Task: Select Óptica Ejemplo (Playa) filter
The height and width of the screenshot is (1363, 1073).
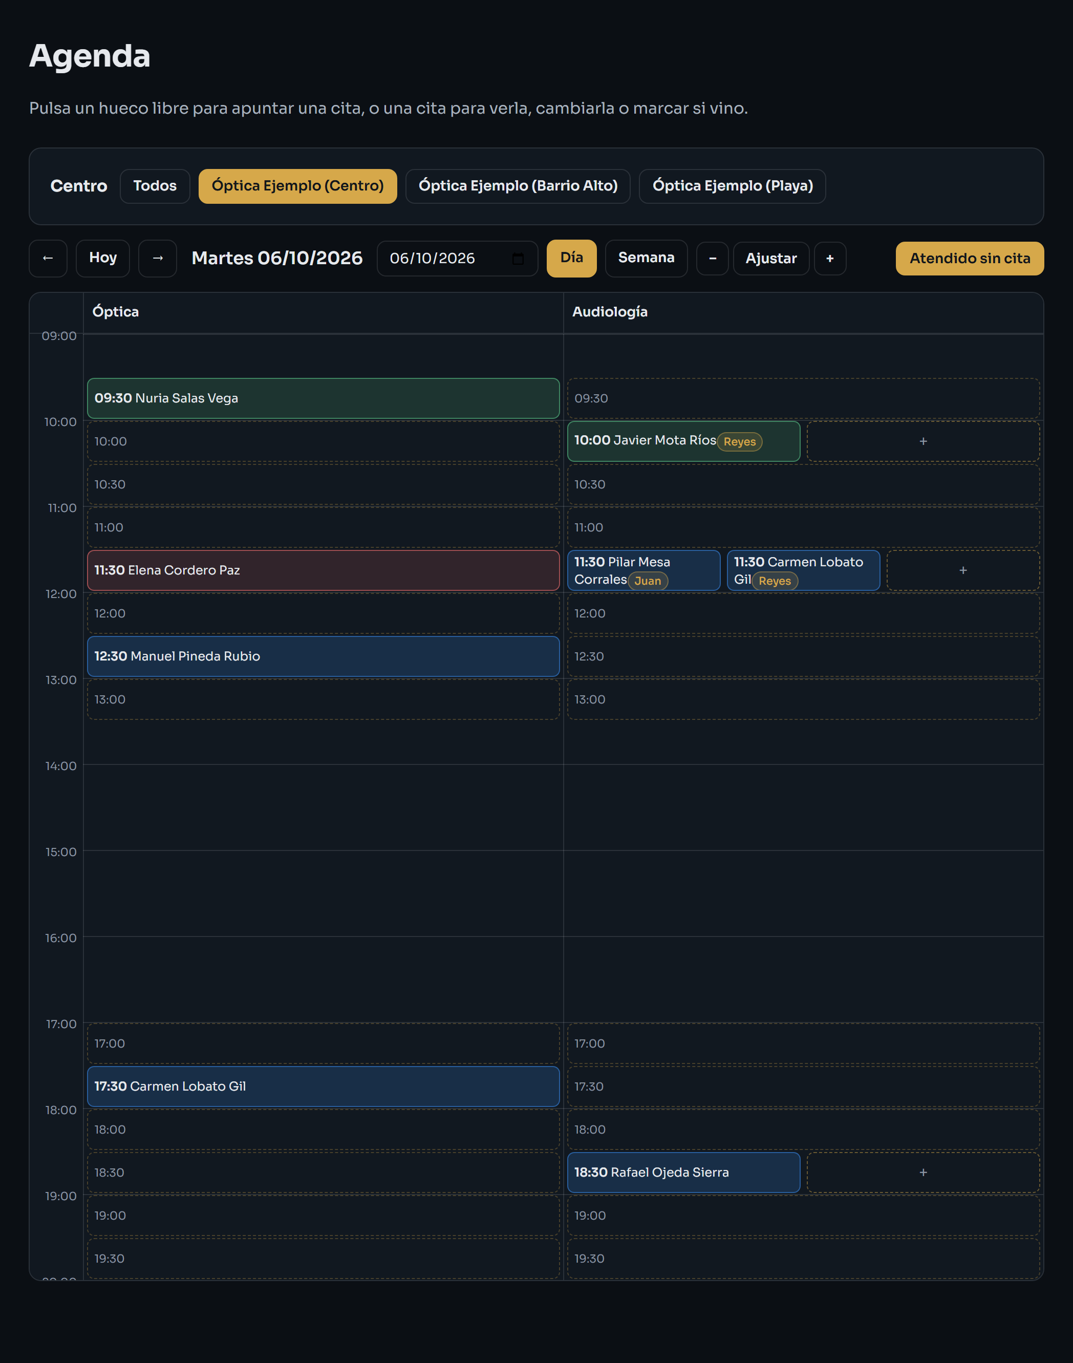Action: [x=733, y=186]
